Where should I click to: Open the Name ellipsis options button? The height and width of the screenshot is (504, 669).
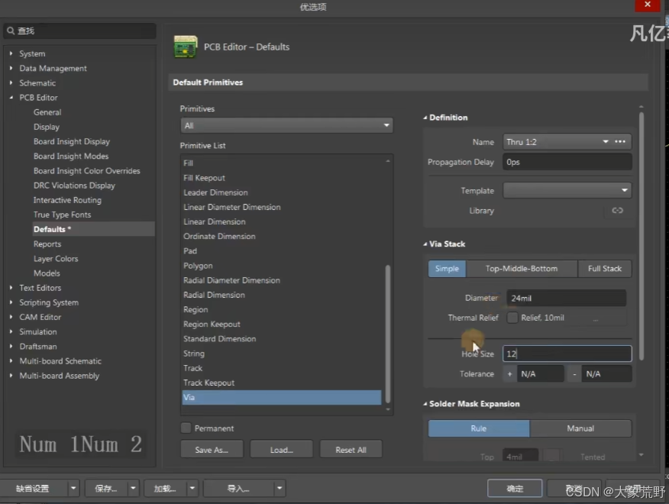tap(620, 142)
